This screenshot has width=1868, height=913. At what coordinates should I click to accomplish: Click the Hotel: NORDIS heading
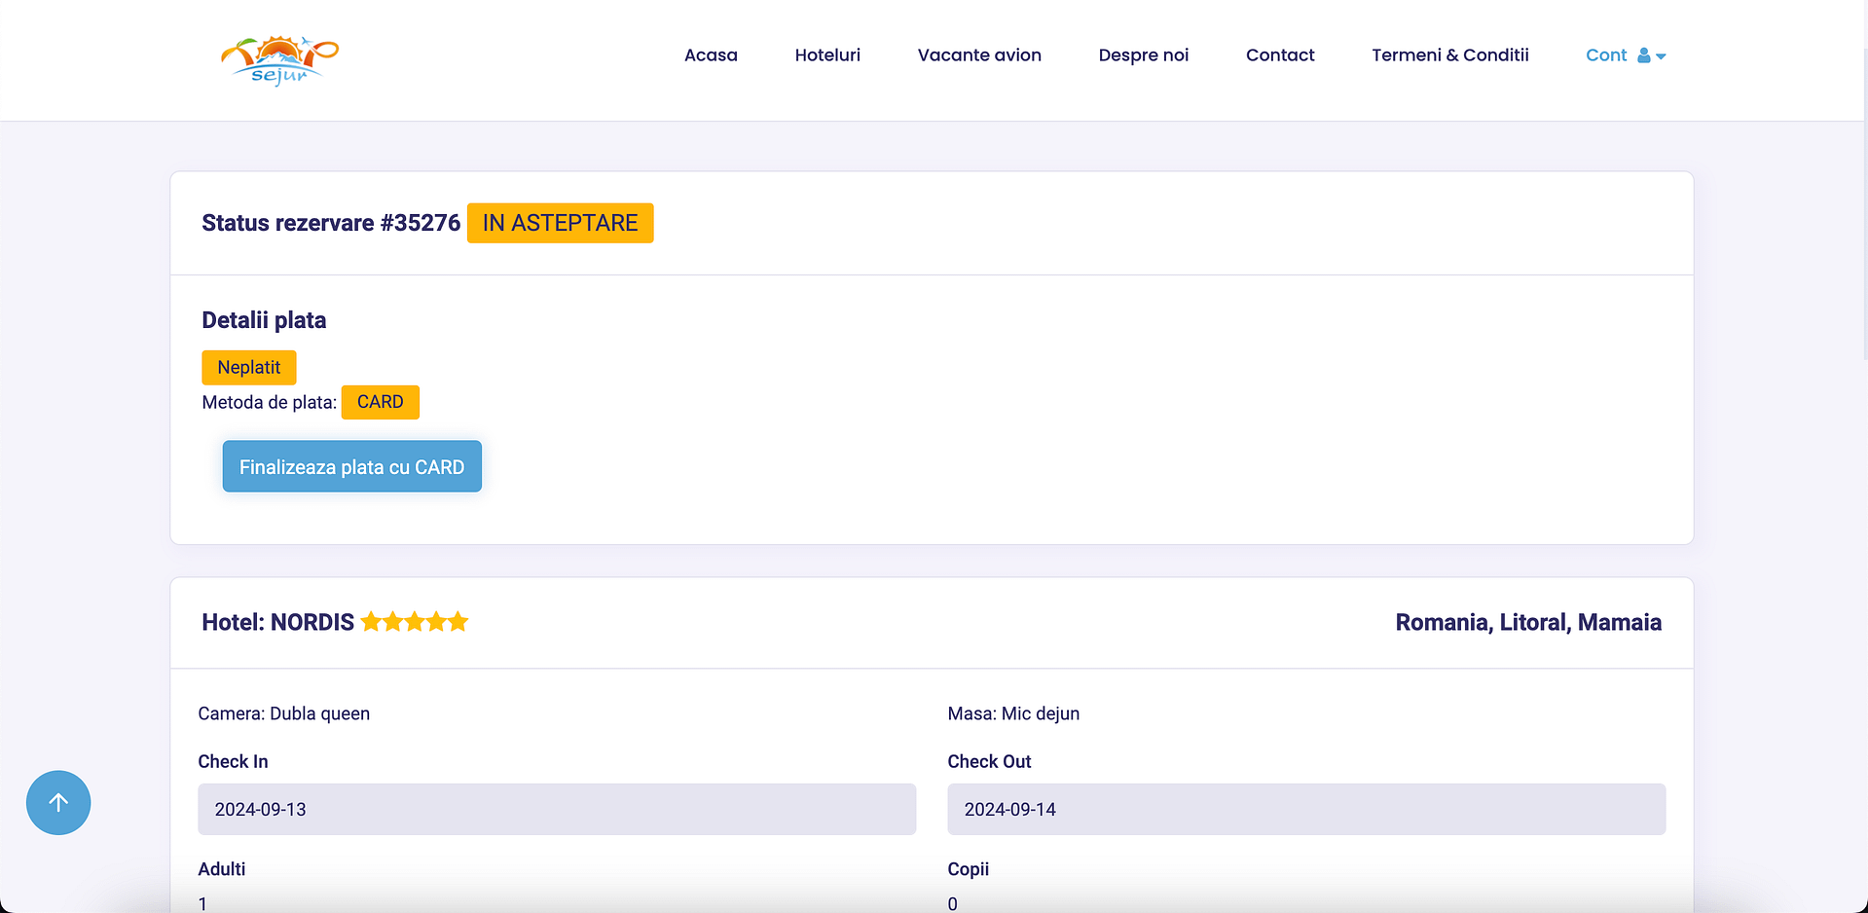[x=278, y=623]
